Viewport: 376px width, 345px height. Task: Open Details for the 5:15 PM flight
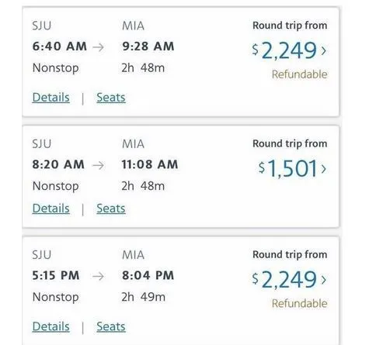click(51, 326)
